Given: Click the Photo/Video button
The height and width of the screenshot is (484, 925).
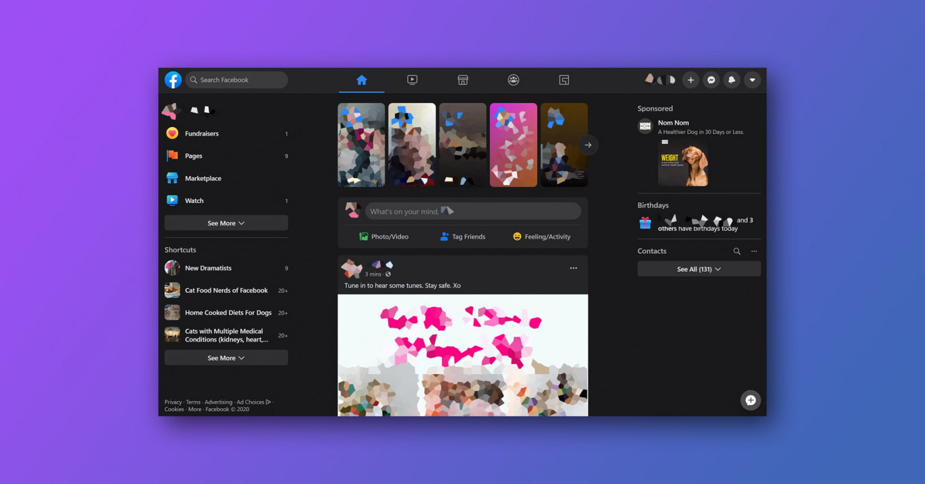Looking at the screenshot, I should (384, 237).
